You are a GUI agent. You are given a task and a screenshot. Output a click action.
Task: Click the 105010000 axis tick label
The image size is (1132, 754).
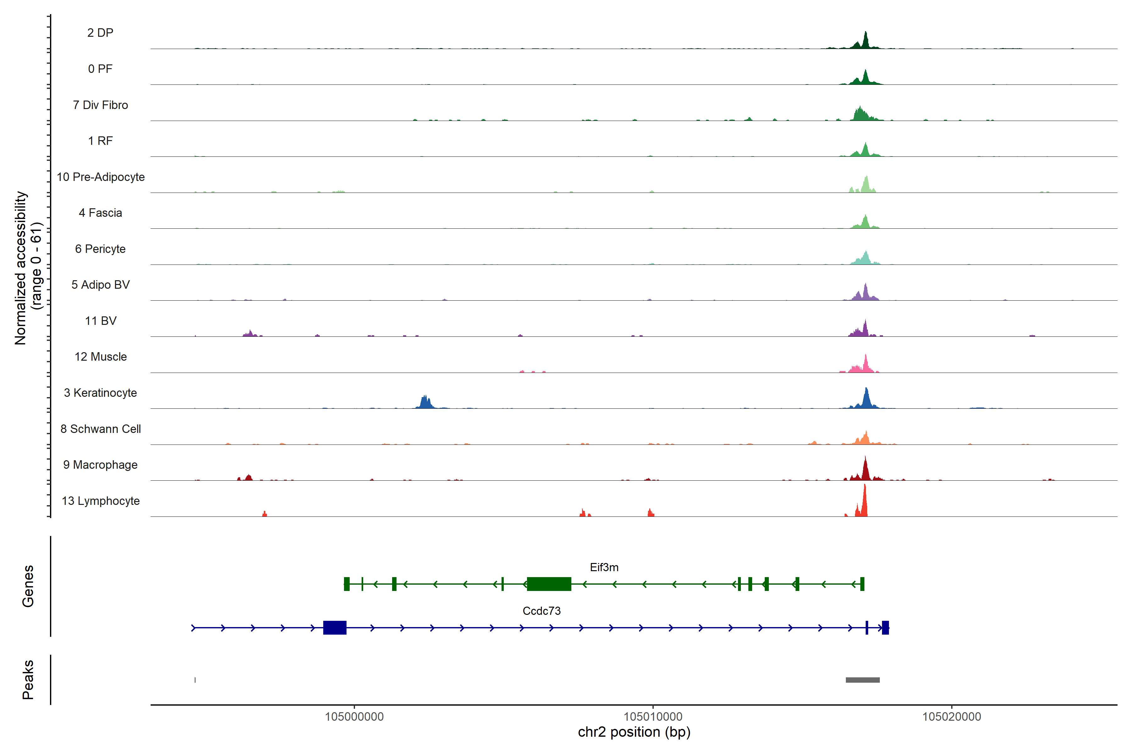point(653,717)
